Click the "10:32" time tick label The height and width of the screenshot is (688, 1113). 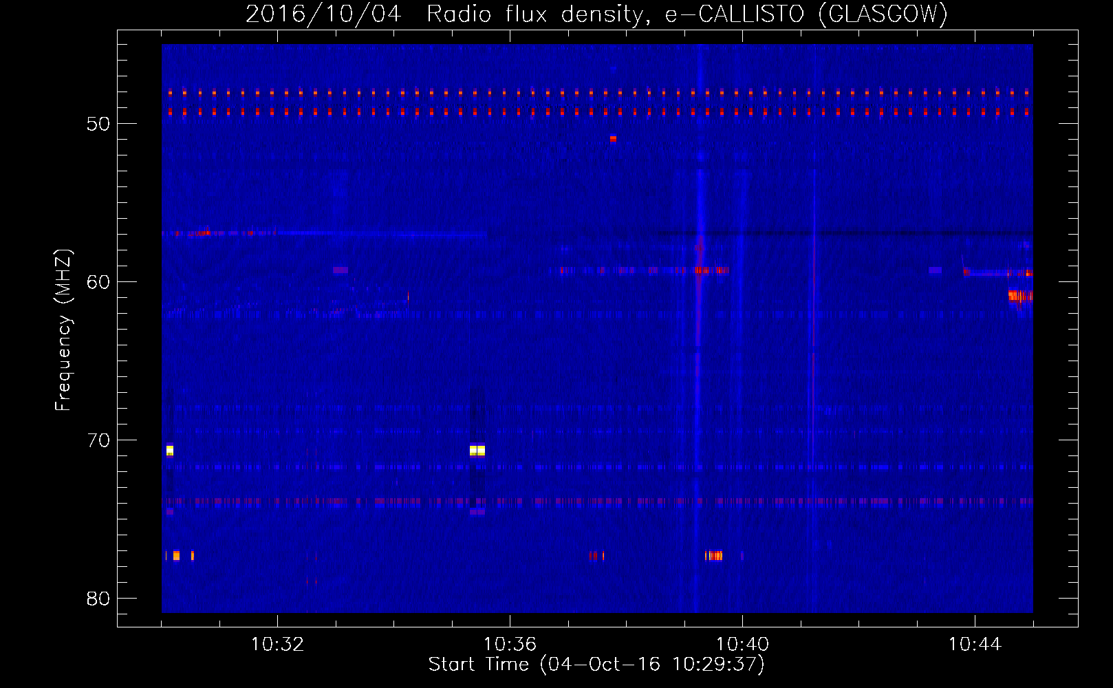click(x=277, y=644)
